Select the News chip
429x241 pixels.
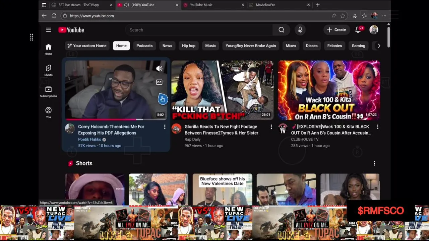click(x=167, y=46)
